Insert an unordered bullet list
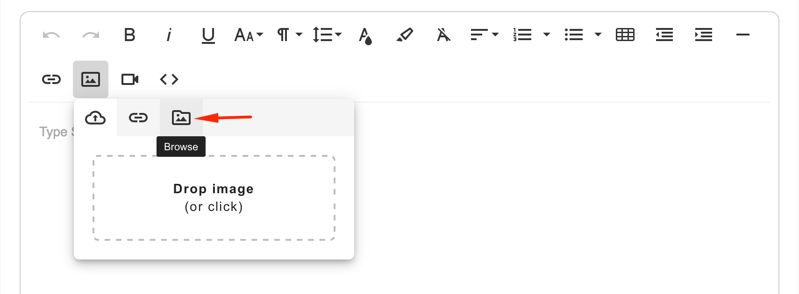This screenshot has width=799, height=294. tap(574, 35)
